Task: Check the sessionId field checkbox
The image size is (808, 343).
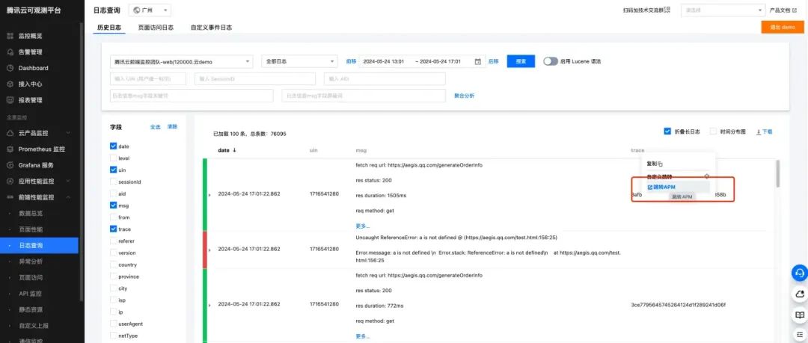Action: [114, 182]
